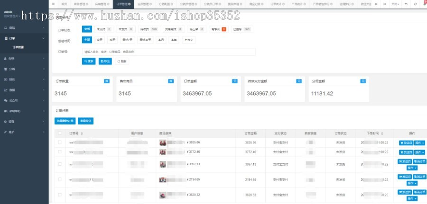Collapse the 订单 sidebar menu

click(25, 38)
